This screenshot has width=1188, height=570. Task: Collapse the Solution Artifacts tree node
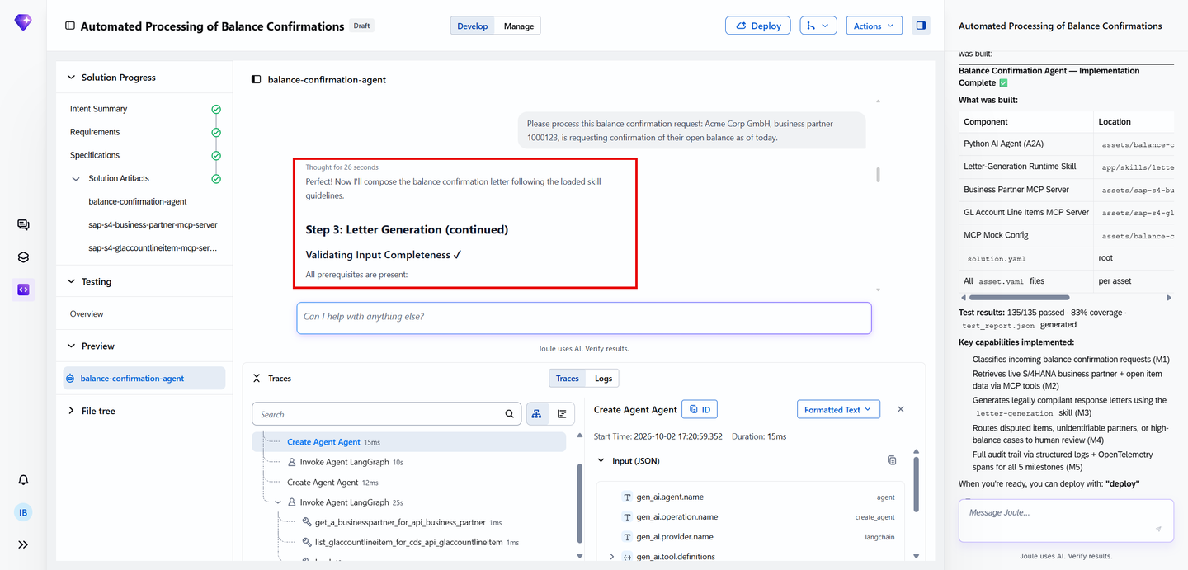[77, 178]
